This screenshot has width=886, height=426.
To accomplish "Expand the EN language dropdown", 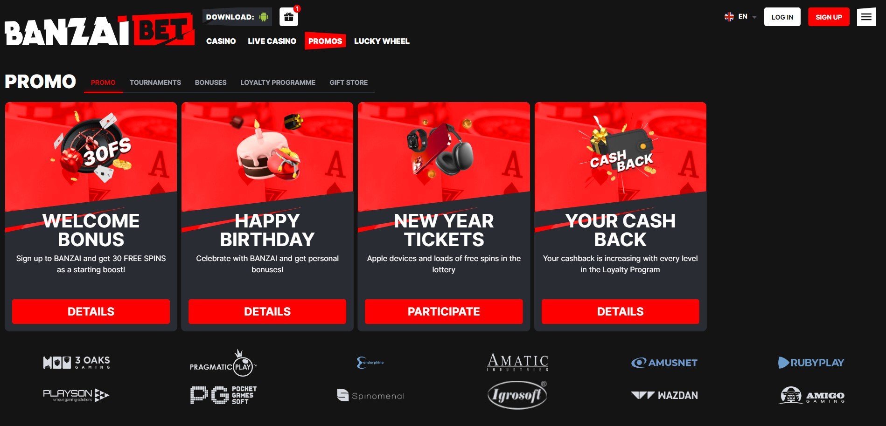I will coord(740,17).
